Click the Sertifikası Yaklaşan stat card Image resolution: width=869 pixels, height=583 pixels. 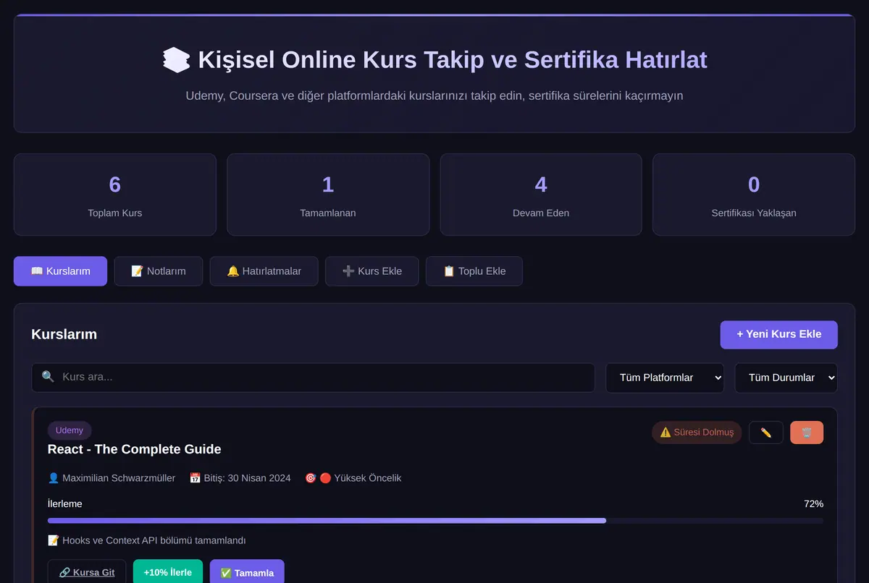[x=754, y=195]
